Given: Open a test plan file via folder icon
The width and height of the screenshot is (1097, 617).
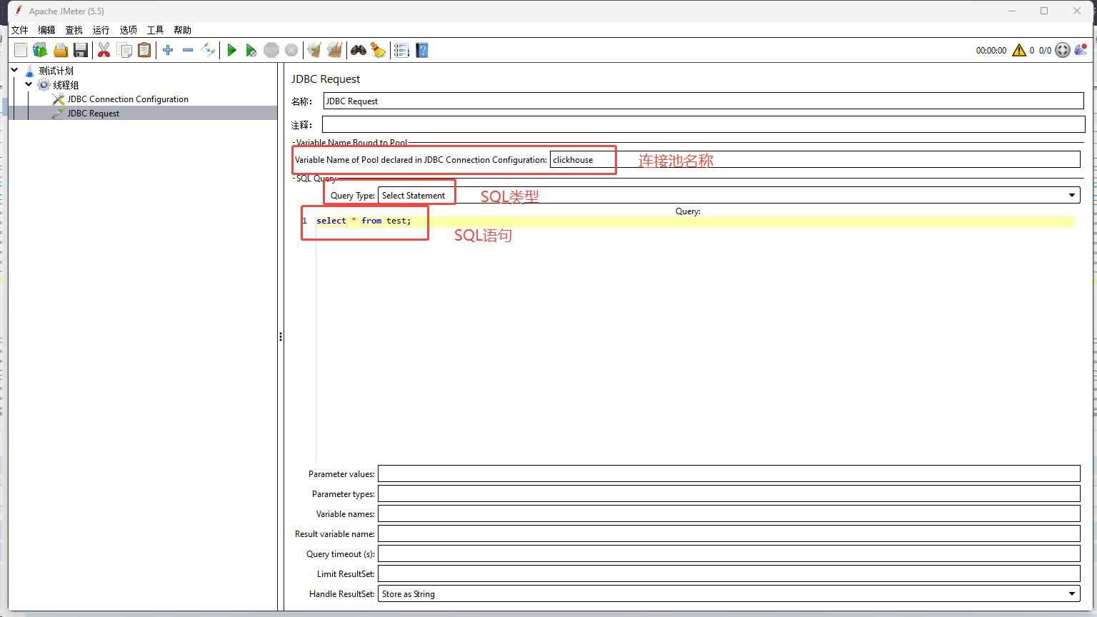Looking at the screenshot, I should pyautogui.click(x=61, y=50).
